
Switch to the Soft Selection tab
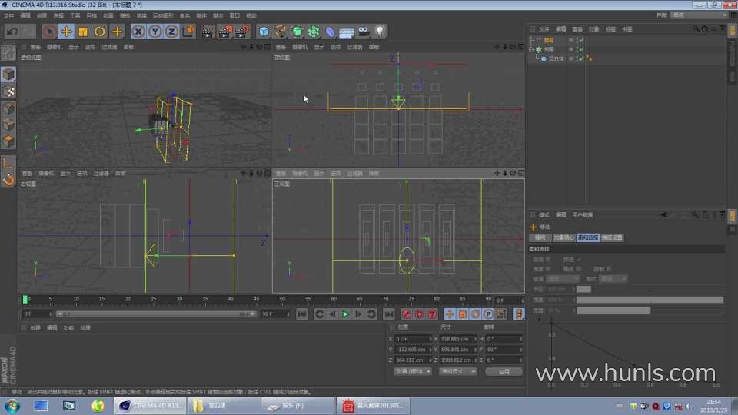[x=589, y=237]
